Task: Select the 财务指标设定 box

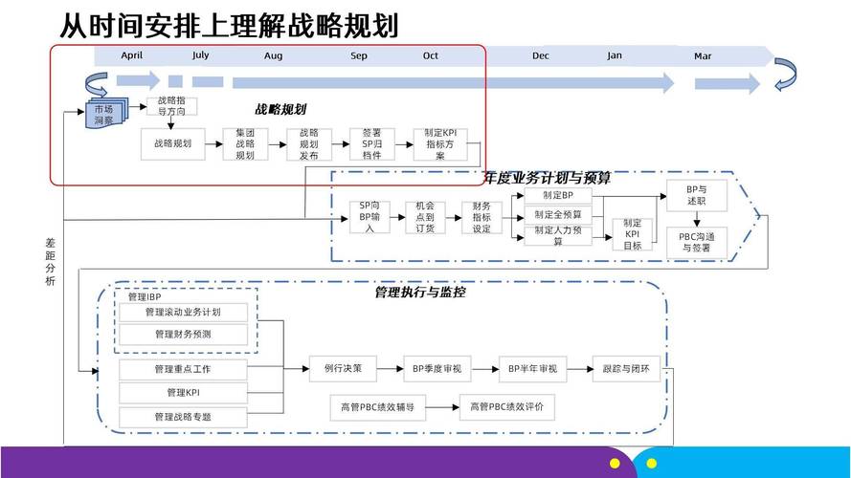Action: point(481,217)
